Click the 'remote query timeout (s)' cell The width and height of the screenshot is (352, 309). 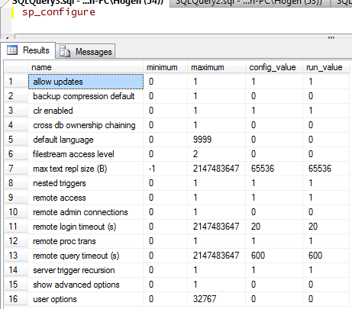pos(86,256)
